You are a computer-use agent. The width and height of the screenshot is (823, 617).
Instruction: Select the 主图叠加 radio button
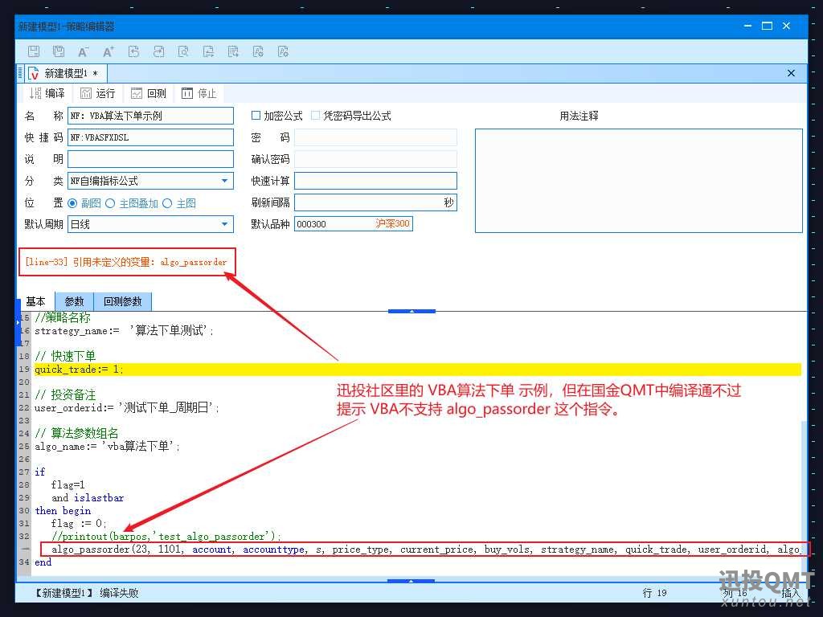110,203
